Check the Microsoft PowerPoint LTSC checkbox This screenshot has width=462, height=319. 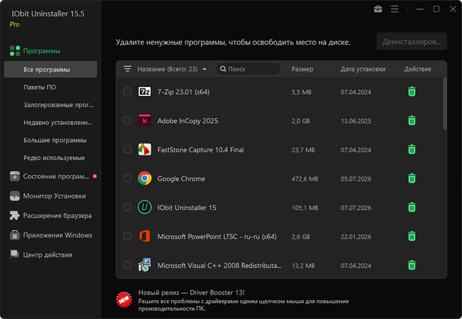pos(127,236)
